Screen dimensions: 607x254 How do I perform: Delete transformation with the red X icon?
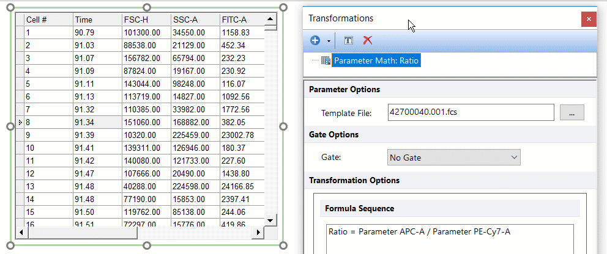point(367,40)
